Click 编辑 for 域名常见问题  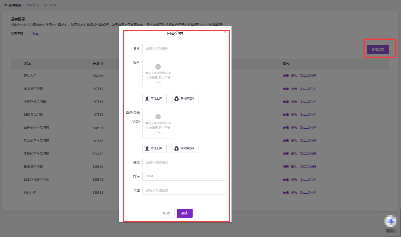[286, 89]
